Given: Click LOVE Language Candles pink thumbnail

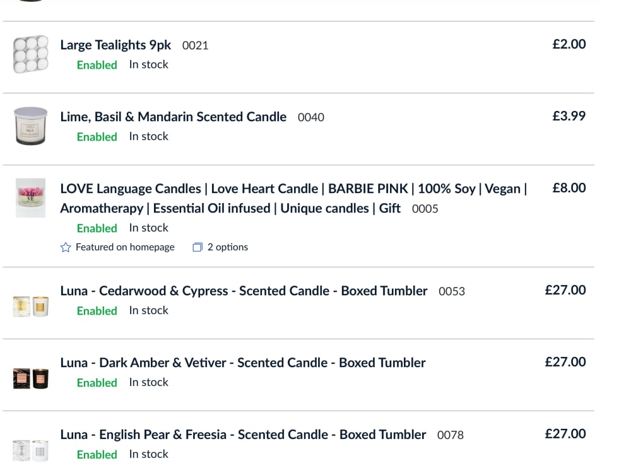Looking at the screenshot, I should click(30, 198).
